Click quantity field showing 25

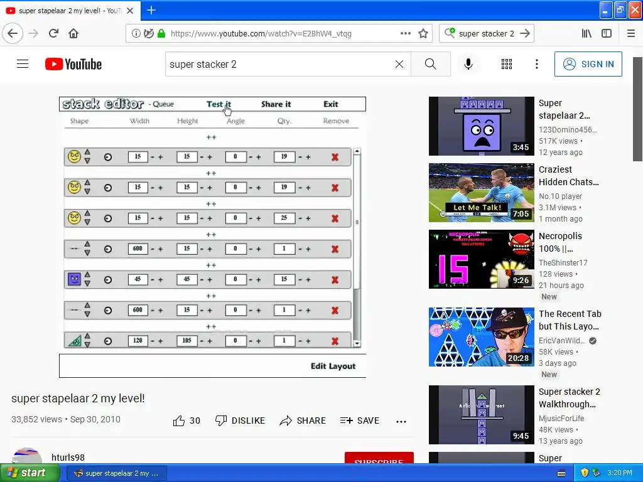coord(284,218)
